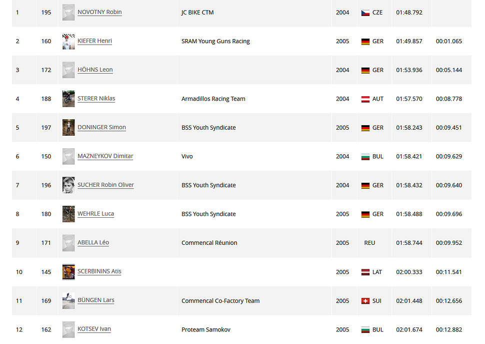Open KOTSEV Ivan's rider page

[x=94, y=329]
